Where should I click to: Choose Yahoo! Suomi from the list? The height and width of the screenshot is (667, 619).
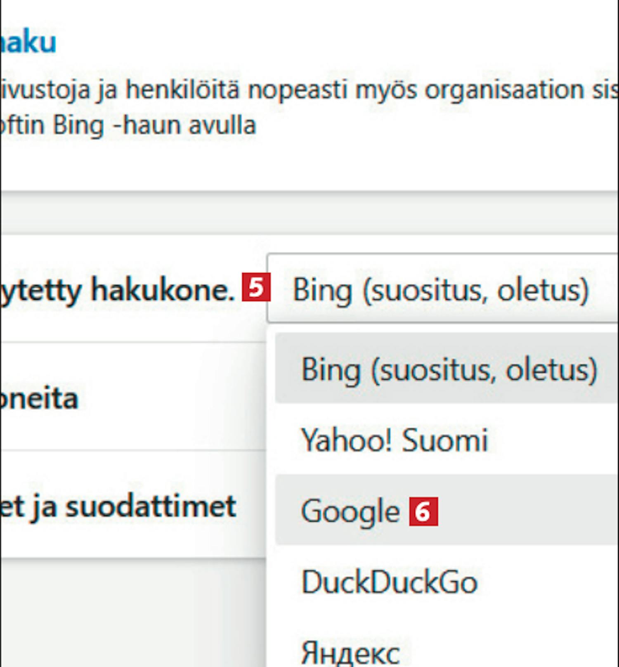point(395,440)
